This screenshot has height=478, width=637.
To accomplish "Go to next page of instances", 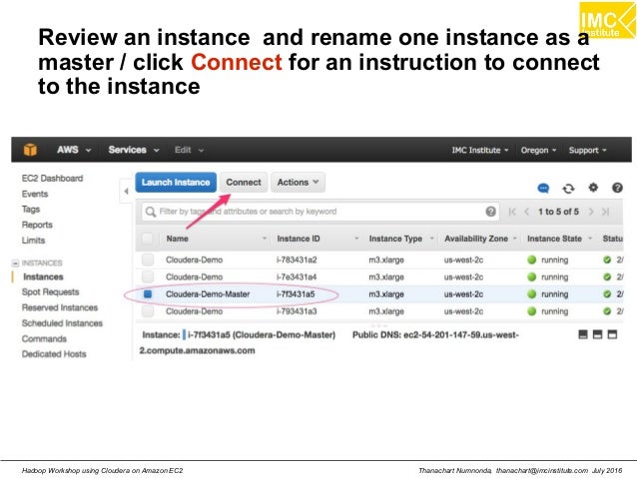I will tap(591, 212).
